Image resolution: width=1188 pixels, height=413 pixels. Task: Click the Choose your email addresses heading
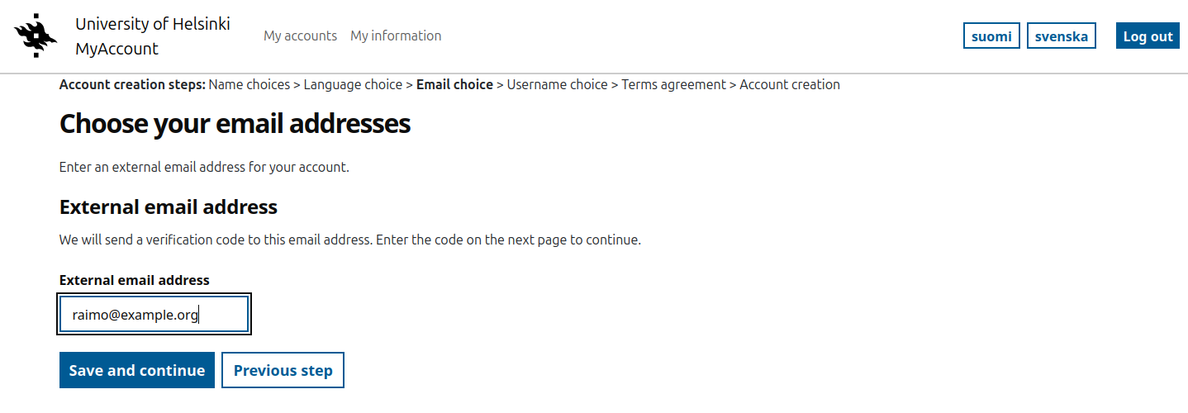coord(235,124)
